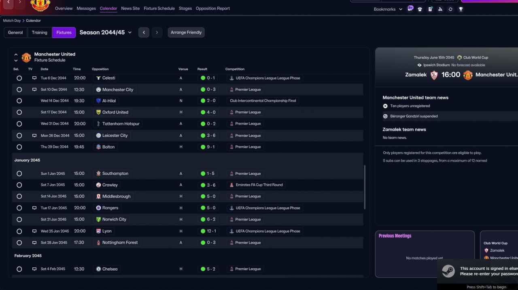The height and width of the screenshot is (290, 518).
Task: Click the TV icon on the Rangers row
Action: click(34, 208)
